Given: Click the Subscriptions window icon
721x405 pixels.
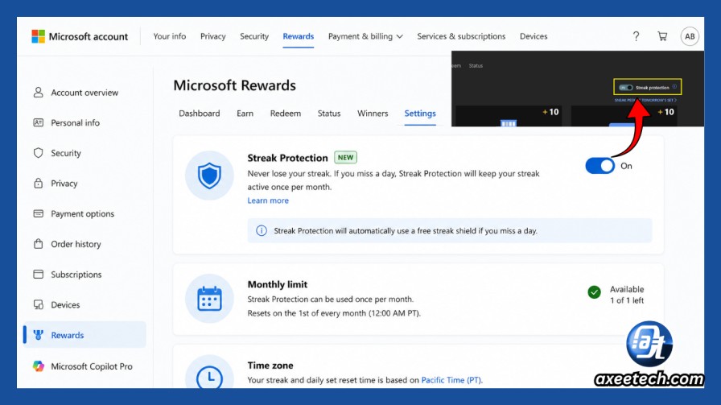Looking at the screenshot, I should [x=38, y=275].
